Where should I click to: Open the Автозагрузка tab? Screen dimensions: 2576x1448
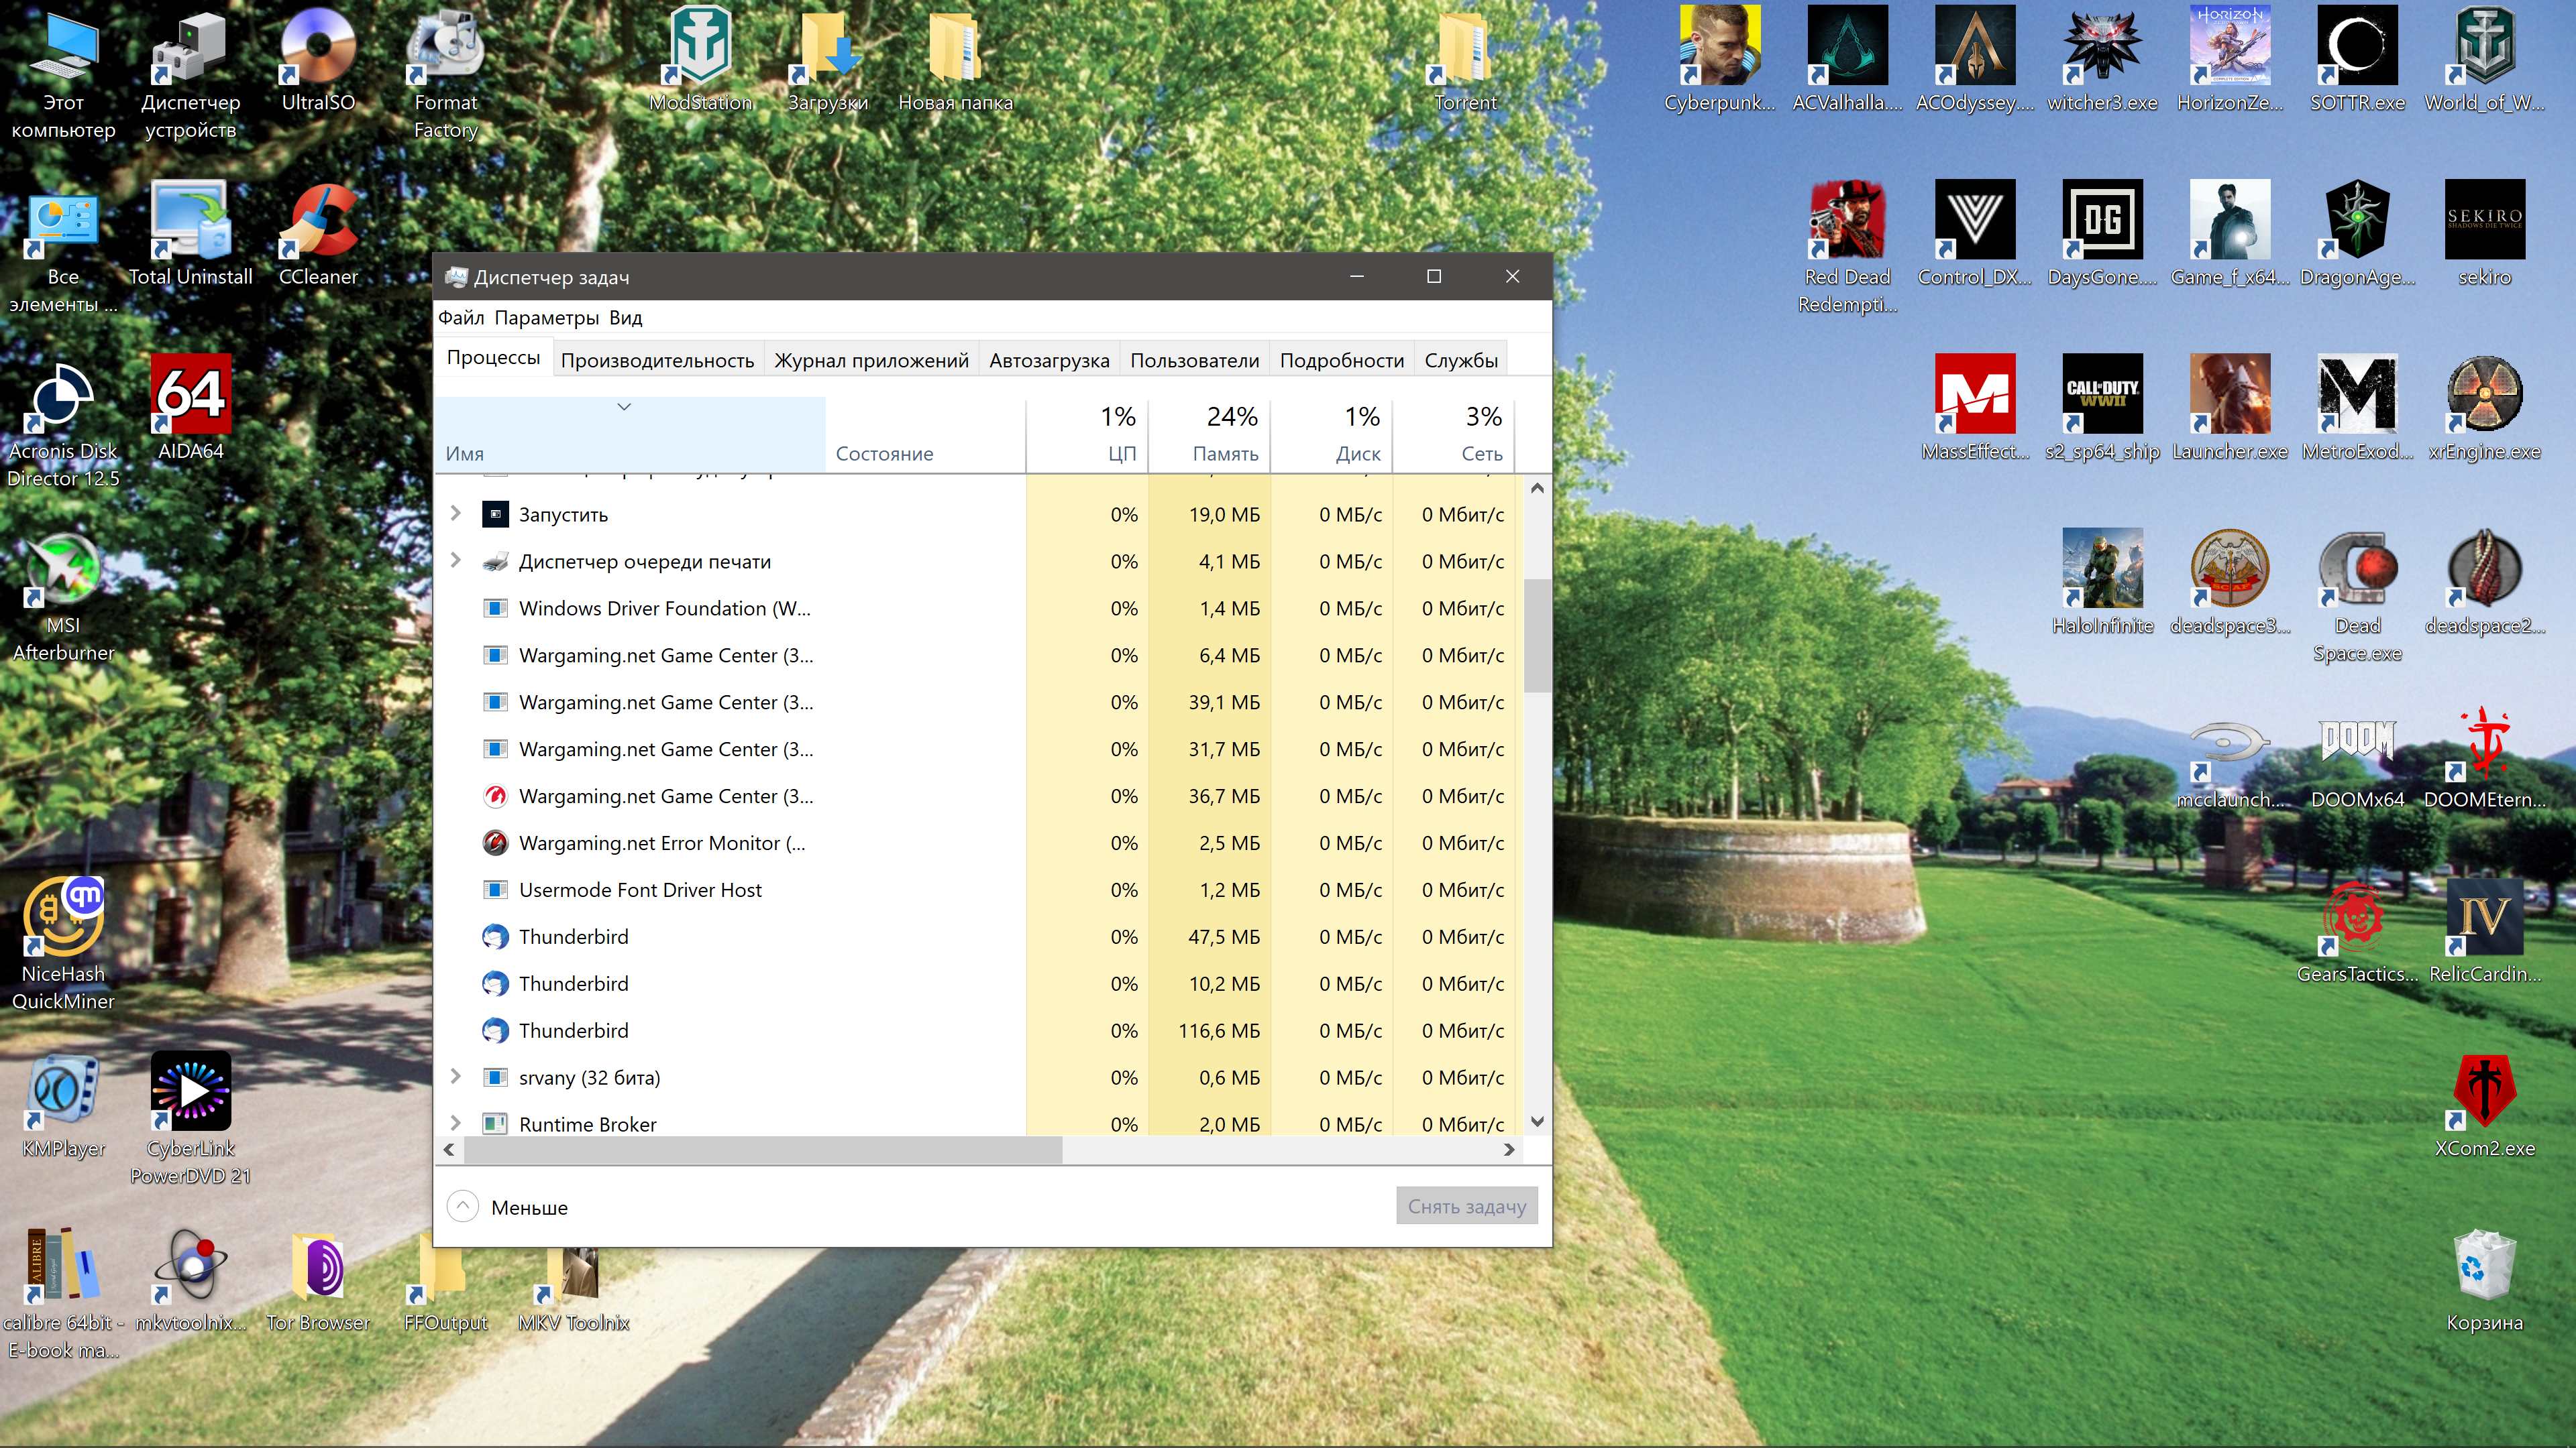tap(1049, 361)
